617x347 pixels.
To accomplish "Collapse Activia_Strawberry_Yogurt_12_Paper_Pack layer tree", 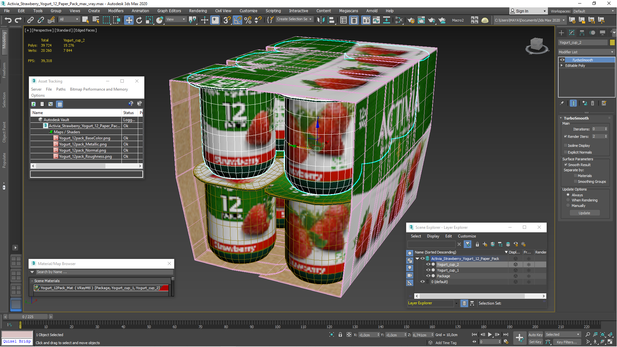I will [417, 259].
